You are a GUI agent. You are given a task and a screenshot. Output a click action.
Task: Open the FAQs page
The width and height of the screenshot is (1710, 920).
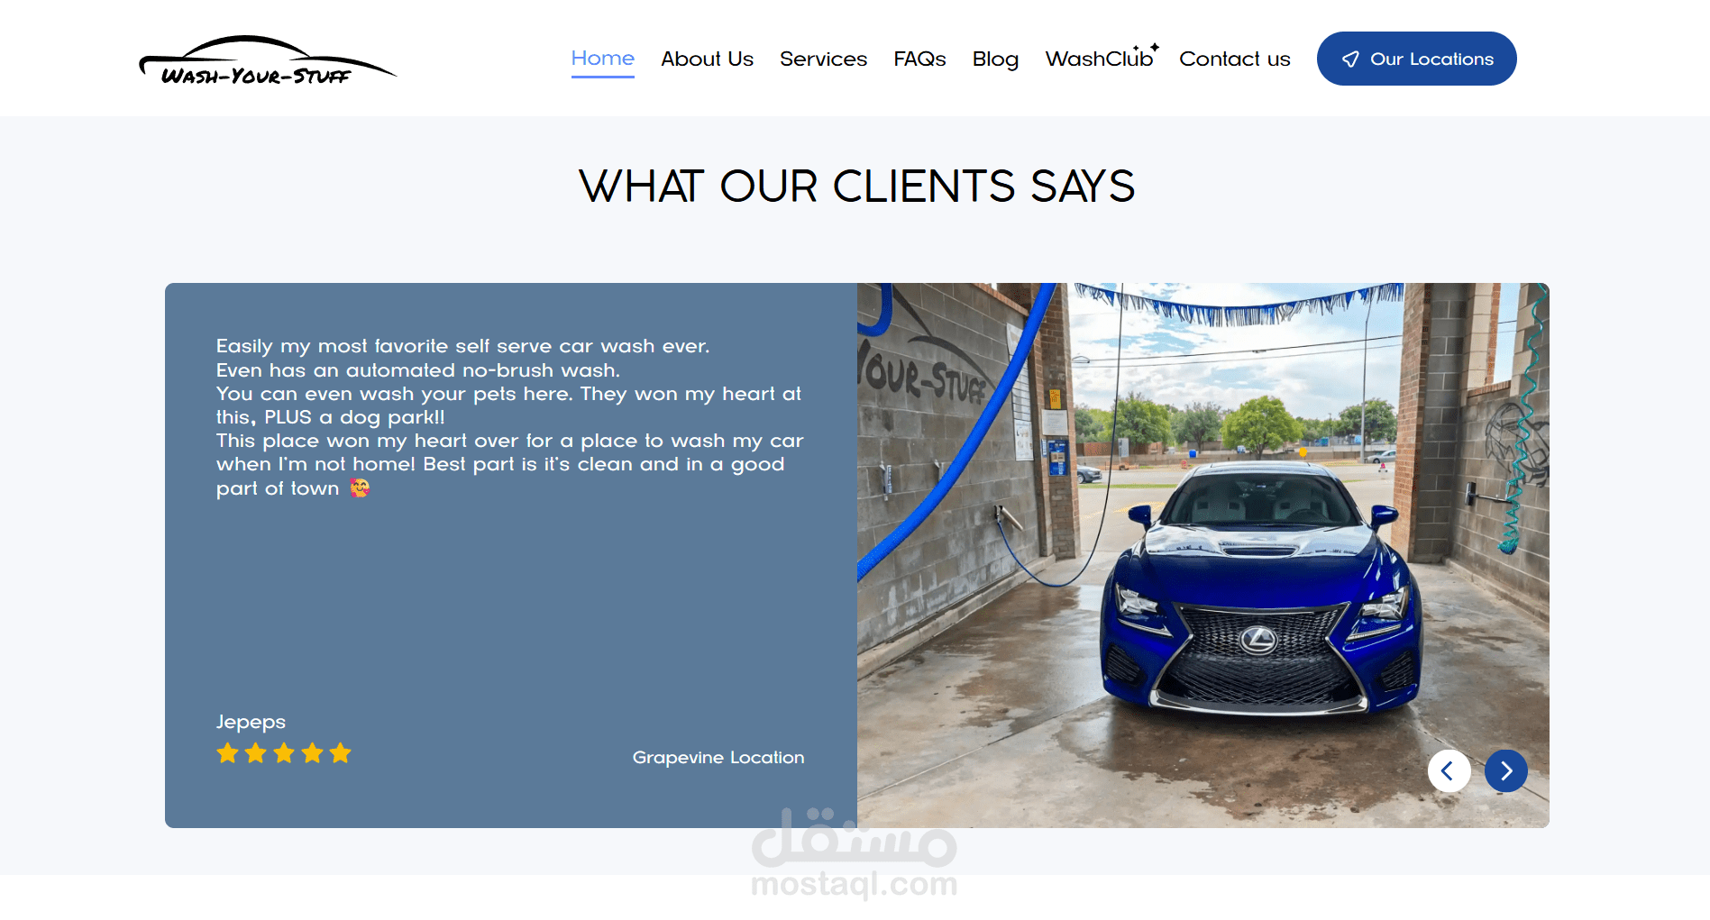(919, 59)
